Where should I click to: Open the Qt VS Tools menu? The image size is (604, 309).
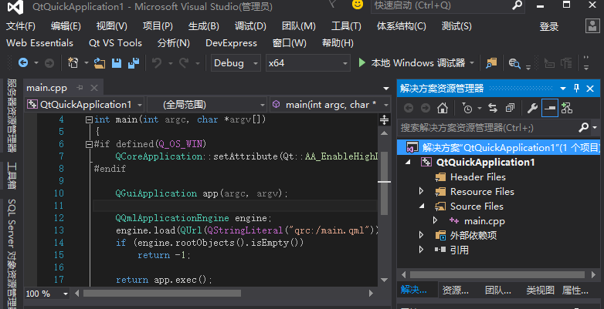point(115,43)
